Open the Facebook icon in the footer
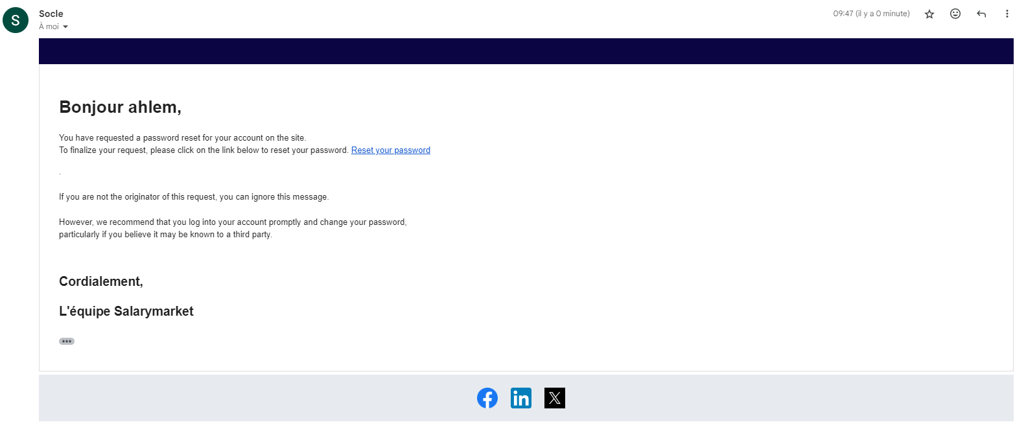This screenshot has height=422, width=1015. [x=487, y=398]
